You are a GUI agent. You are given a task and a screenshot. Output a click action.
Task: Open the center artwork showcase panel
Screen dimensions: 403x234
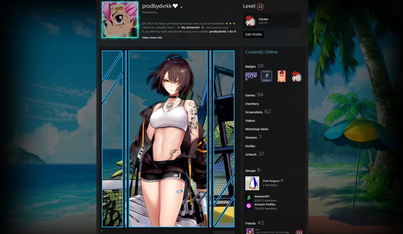coord(168,139)
